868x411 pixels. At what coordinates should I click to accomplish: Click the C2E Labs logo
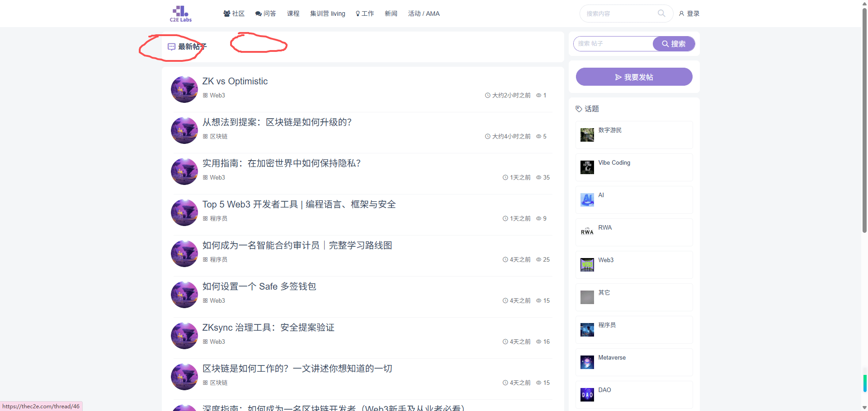(180, 14)
